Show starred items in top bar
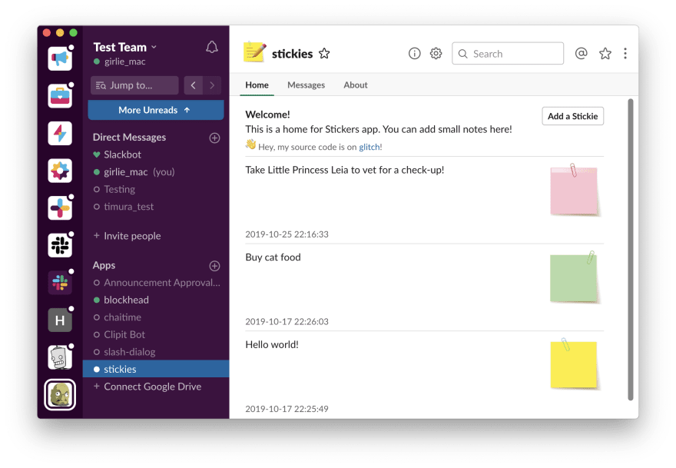This screenshot has height=468, width=676. click(605, 54)
